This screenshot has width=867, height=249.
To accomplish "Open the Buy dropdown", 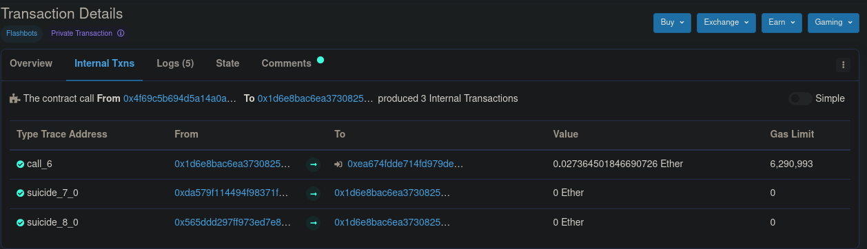I will pos(672,23).
